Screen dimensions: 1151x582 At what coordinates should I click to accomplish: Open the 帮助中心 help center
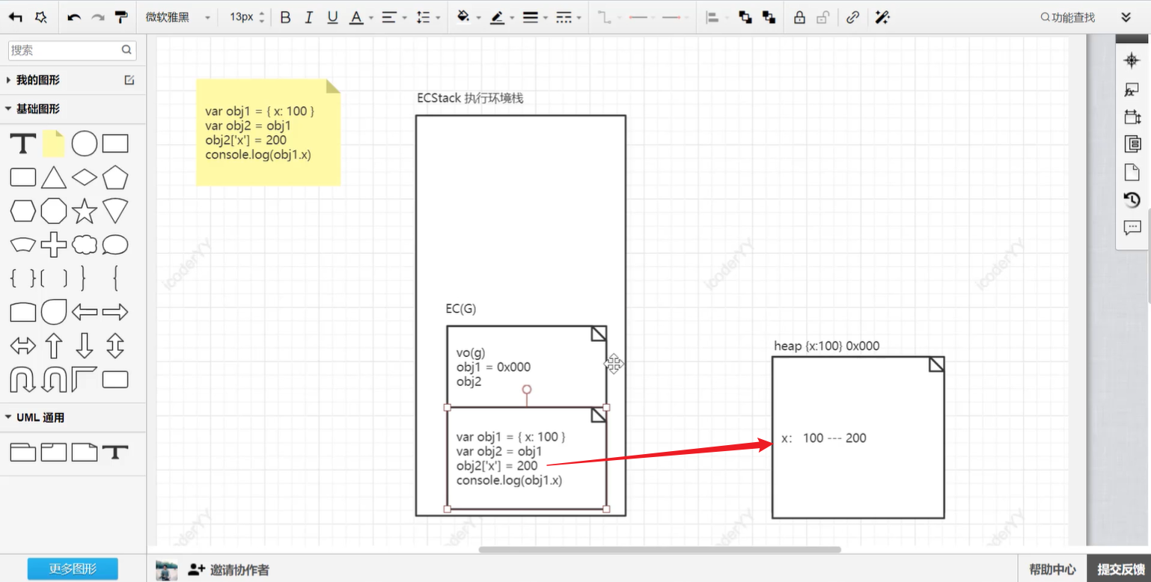pos(1052,569)
